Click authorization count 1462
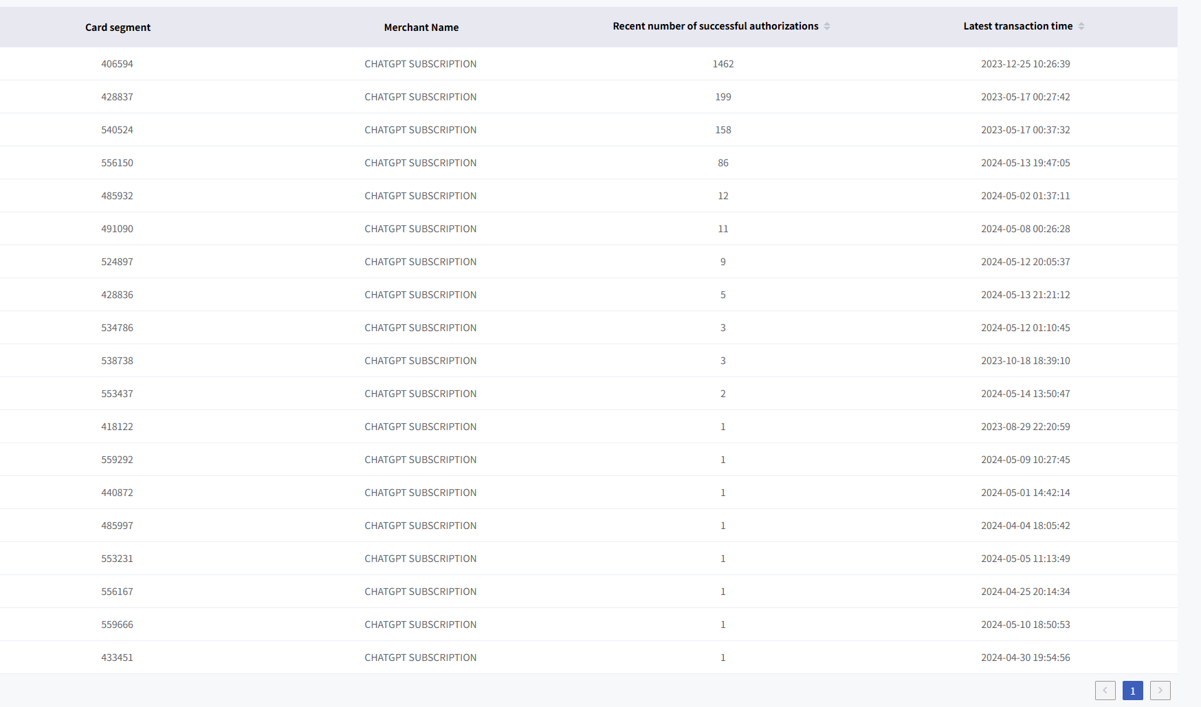Screen dimensions: 1201x707 tap(723, 64)
